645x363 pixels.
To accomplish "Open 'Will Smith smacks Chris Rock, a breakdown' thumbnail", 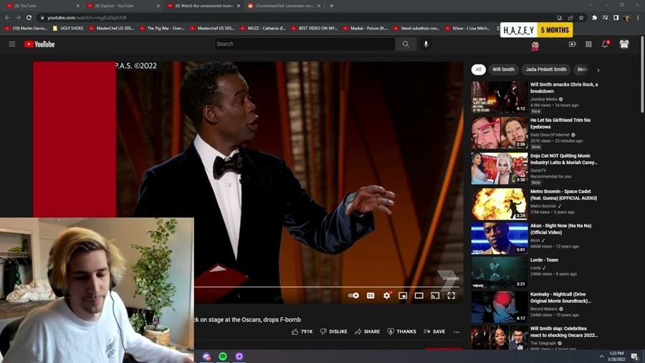I will click(500, 97).
